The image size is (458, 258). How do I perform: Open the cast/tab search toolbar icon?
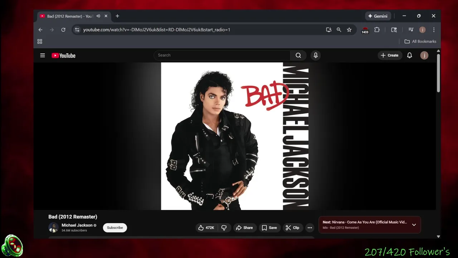[394, 30]
